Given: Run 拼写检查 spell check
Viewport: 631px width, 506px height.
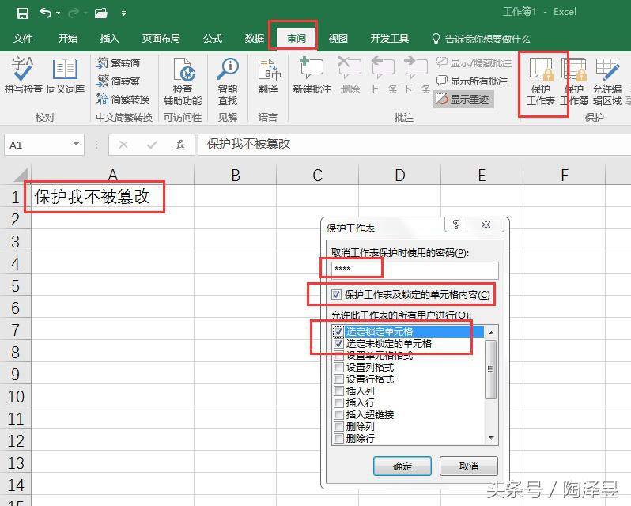Looking at the screenshot, I should (x=24, y=77).
